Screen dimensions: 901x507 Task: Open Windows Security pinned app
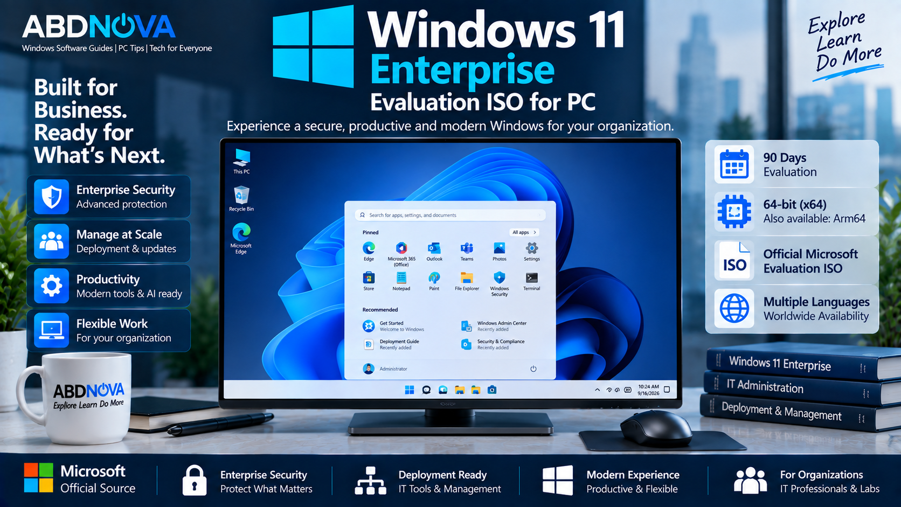(x=500, y=283)
